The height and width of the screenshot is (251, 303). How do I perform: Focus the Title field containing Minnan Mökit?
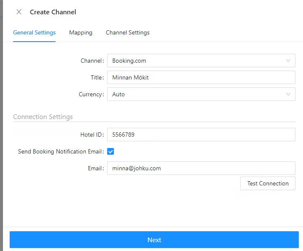[201, 77]
